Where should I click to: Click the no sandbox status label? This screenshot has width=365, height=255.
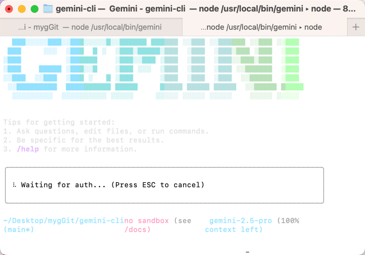[x=147, y=221]
